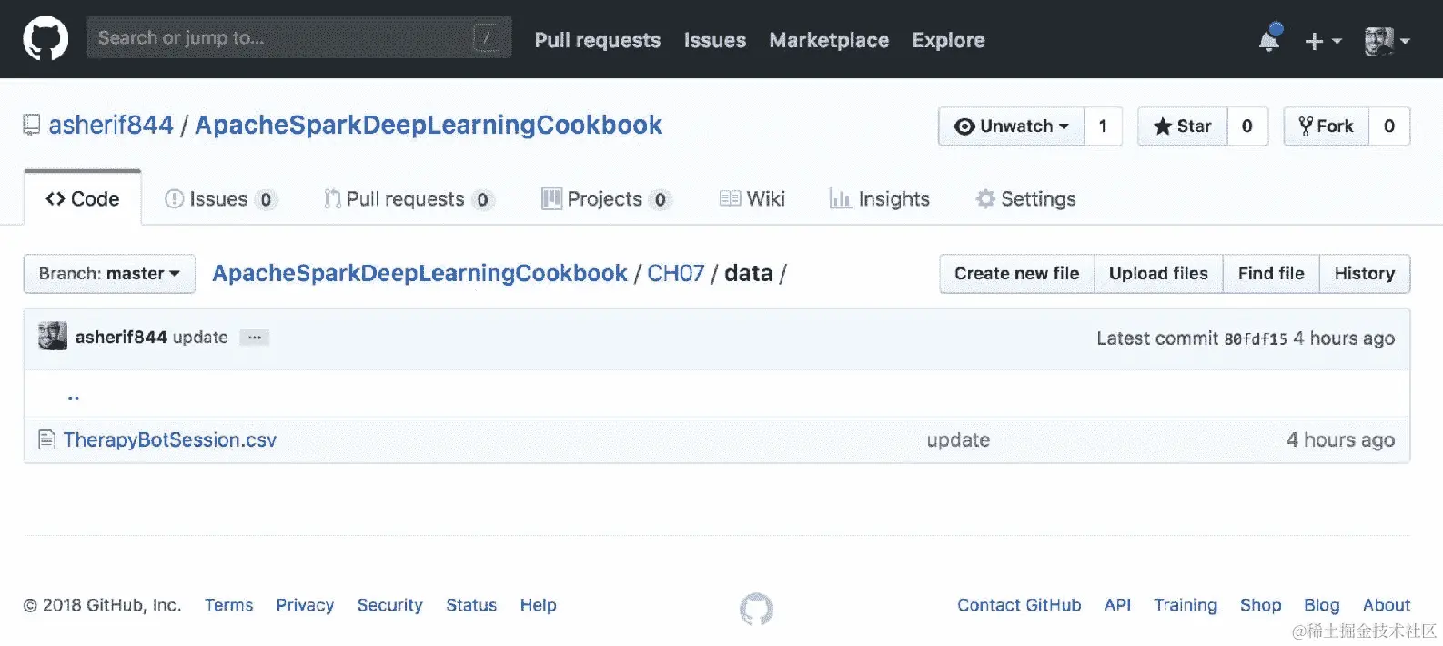Click the GitHub Octocat logo in header
This screenshot has height=646, width=1443.
coord(45,39)
